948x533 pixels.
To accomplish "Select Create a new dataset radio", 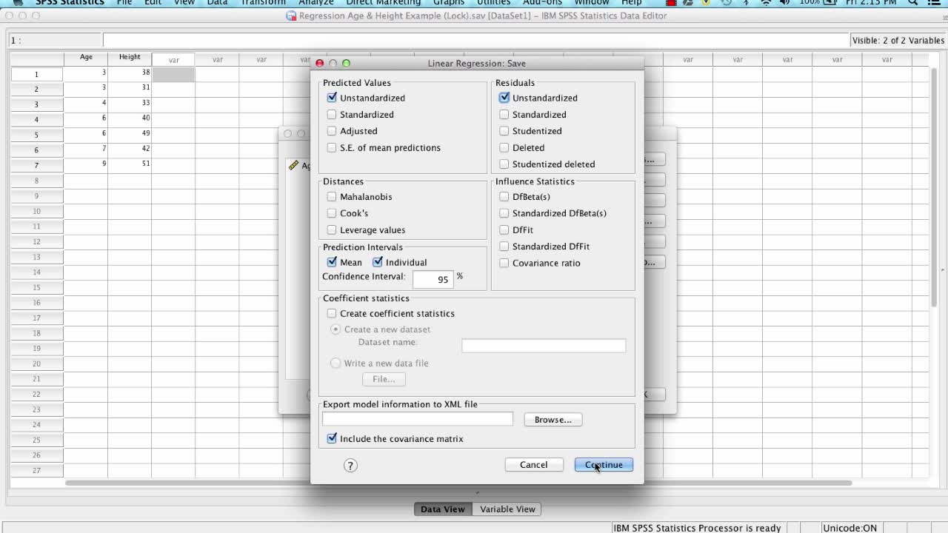I will 336,329.
